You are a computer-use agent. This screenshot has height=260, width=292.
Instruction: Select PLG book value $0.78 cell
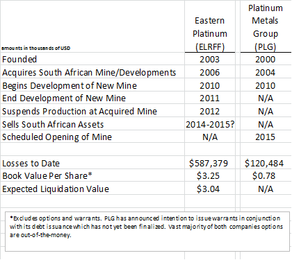pyautogui.click(x=266, y=175)
